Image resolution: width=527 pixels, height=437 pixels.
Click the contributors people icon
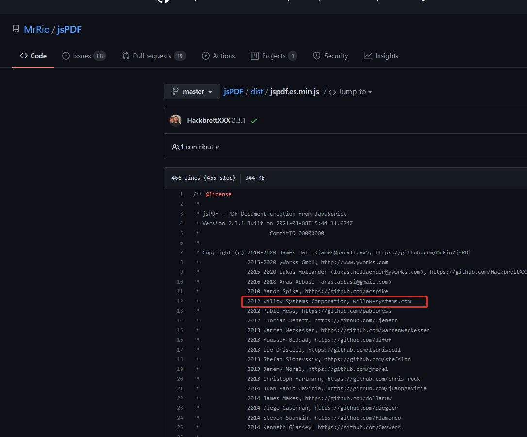pyautogui.click(x=176, y=147)
